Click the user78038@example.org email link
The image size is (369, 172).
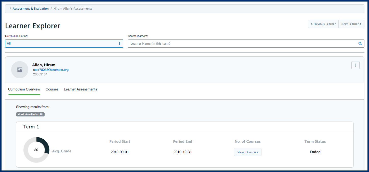(51, 70)
